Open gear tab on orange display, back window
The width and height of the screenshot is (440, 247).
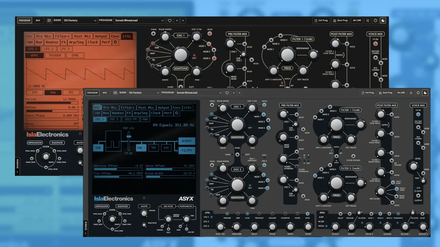[x=115, y=42]
